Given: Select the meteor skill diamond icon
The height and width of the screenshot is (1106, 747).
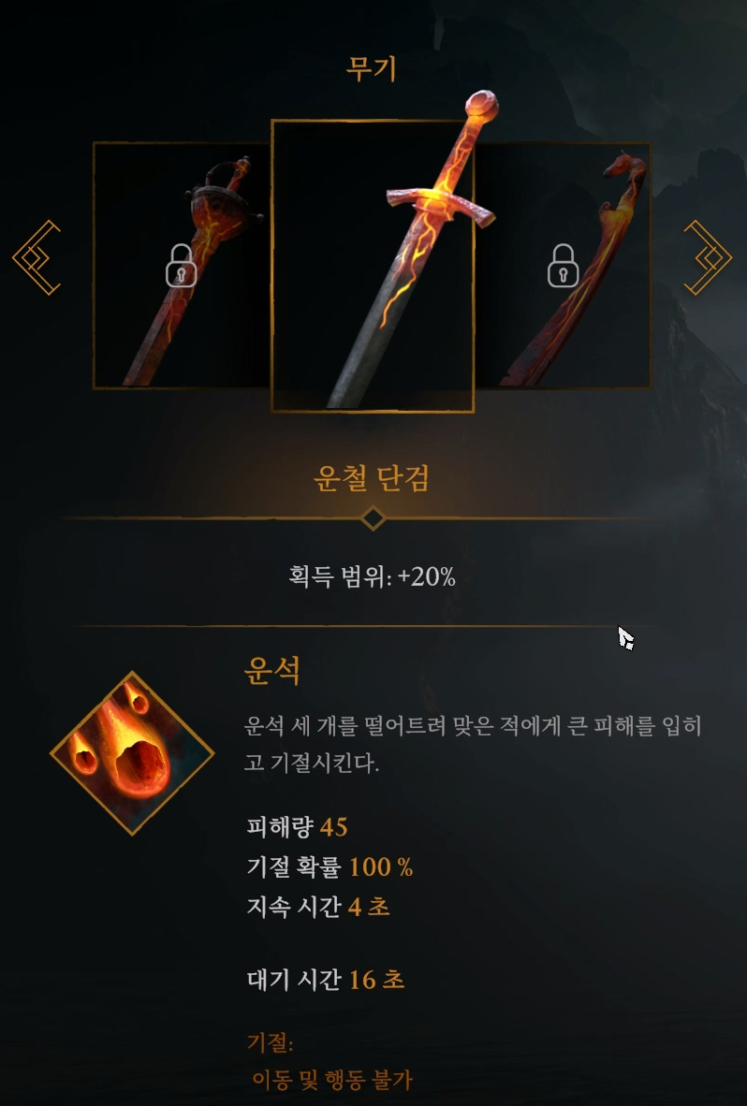Looking at the screenshot, I should click(132, 753).
